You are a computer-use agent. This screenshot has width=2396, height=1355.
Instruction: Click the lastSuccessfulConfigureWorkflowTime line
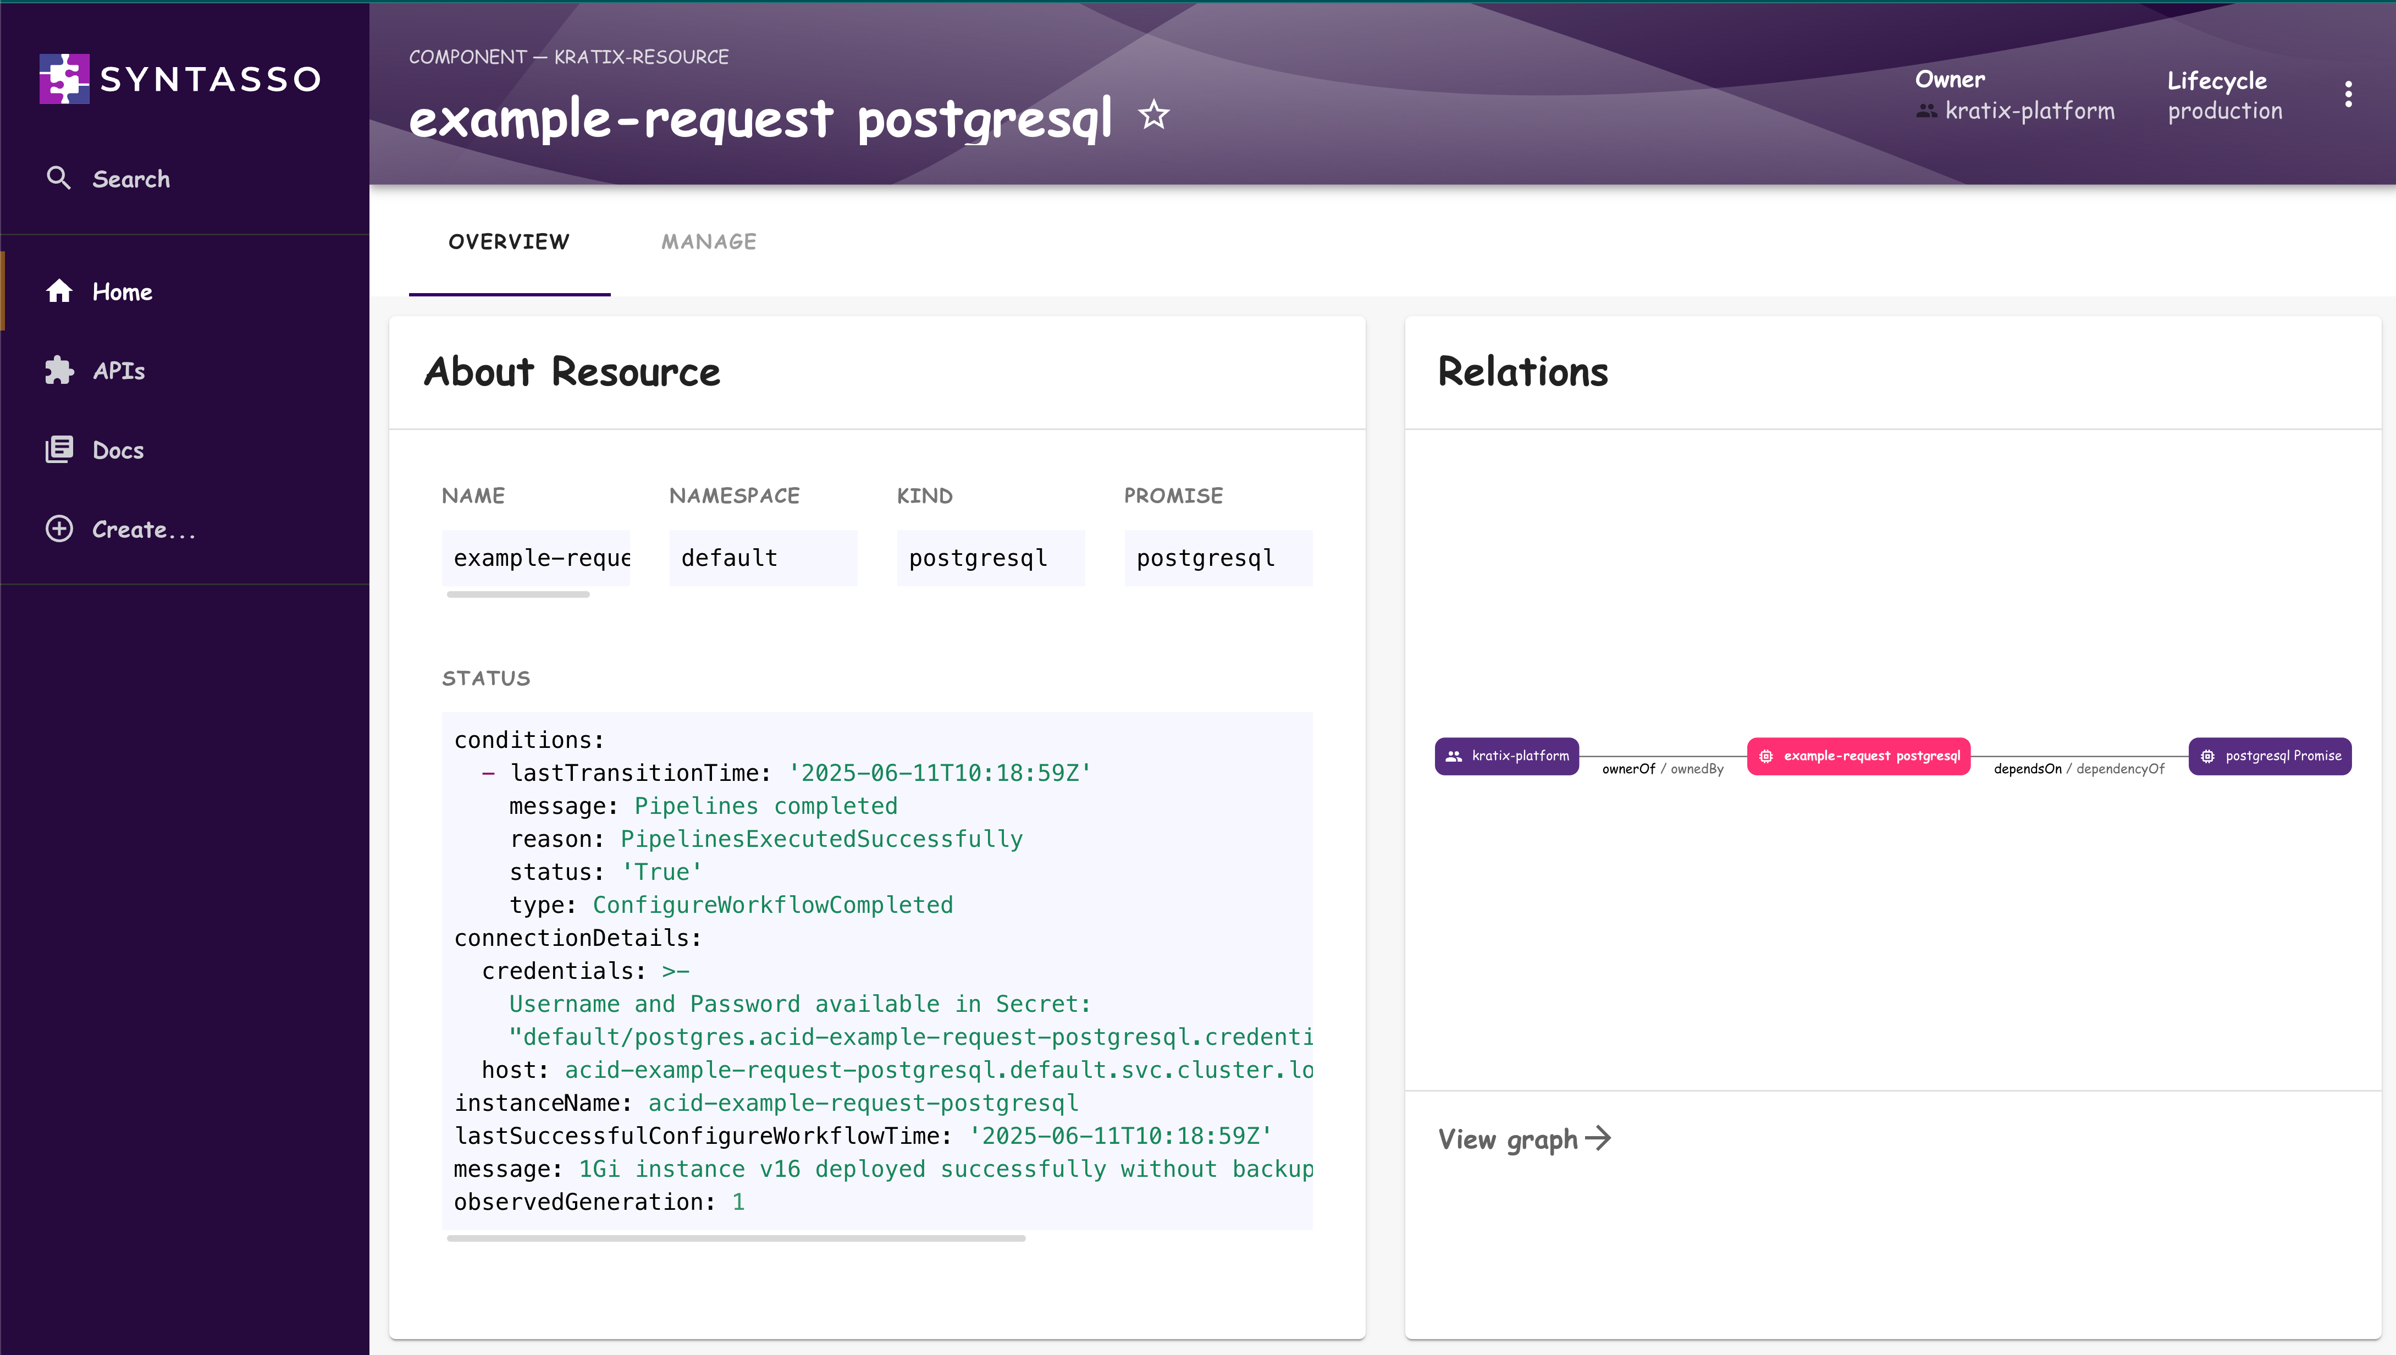(x=862, y=1136)
